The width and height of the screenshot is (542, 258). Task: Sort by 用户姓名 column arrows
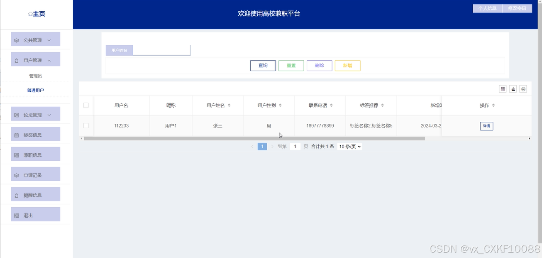[x=229, y=106]
